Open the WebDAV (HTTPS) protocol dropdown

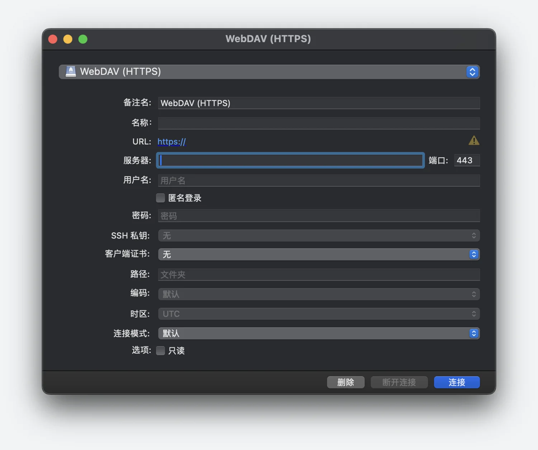[269, 72]
